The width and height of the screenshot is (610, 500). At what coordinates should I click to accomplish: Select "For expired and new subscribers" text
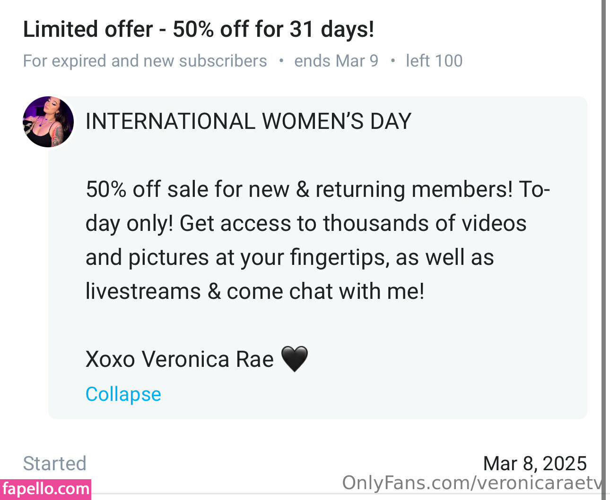[x=145, y=61]
